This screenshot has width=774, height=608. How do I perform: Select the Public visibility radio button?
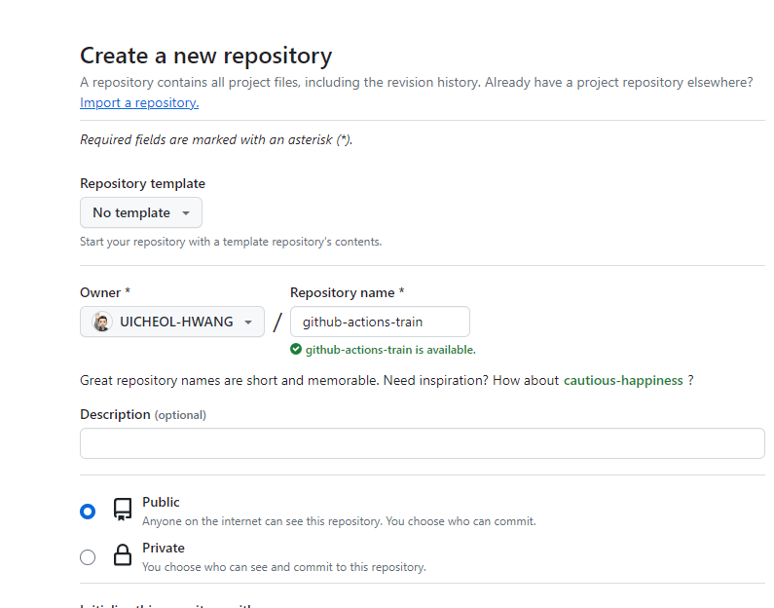point(88,512)
